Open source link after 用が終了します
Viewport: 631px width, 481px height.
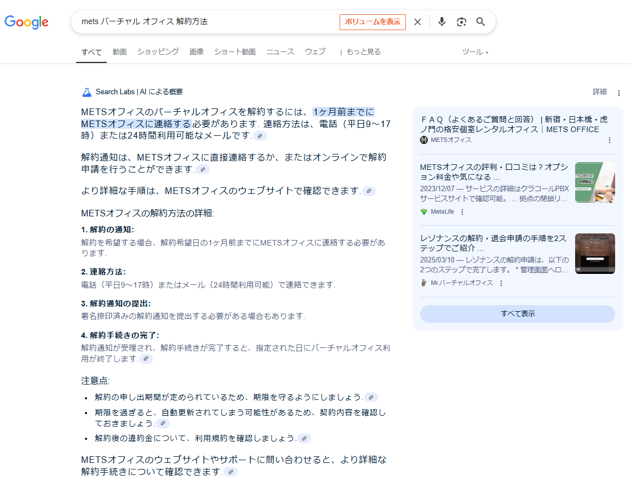pos(146,359)
